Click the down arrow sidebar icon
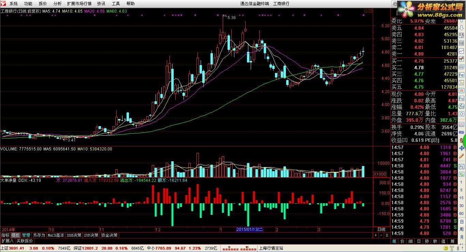The width and height of the screenshot is (466, 252). point(462,28)
